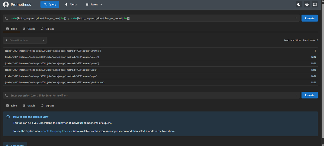324x146 pixels.
Task: Execute the empty second query
Action: [310, 95]
